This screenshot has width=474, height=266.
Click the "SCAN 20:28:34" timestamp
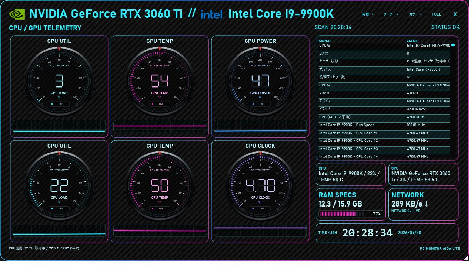[333, 27]
